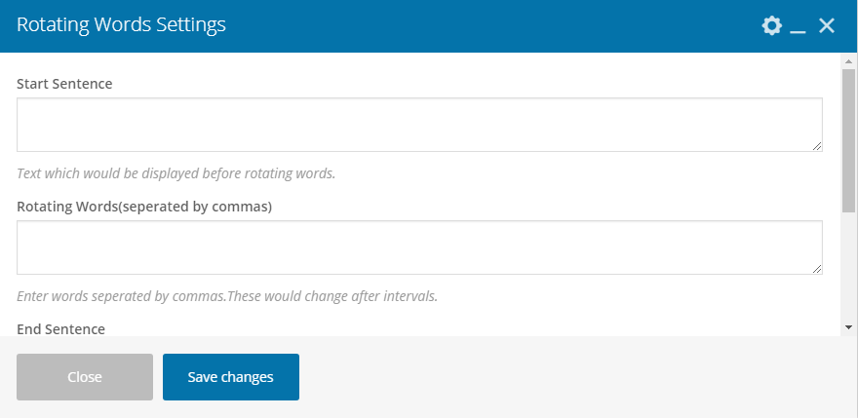
Task: Click the hint text under Start Sentence
Action: point(176,173)
